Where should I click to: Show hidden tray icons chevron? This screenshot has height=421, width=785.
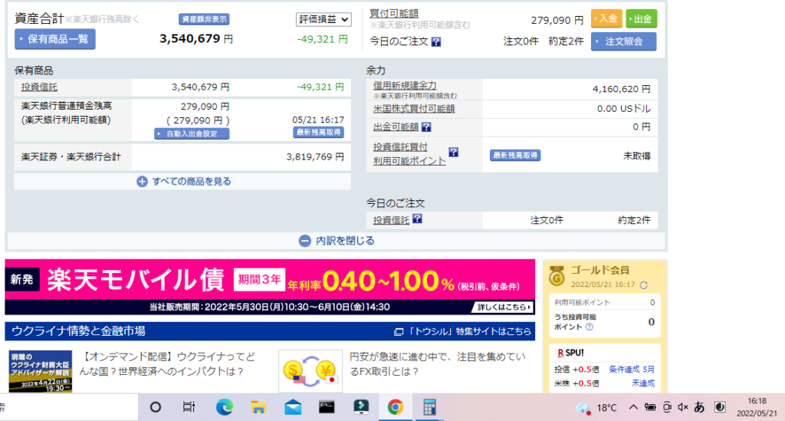(633, 407)
